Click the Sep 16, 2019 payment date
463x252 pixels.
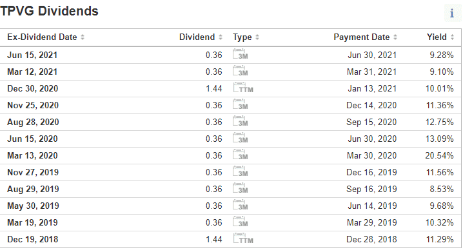(x=371, y=189)
